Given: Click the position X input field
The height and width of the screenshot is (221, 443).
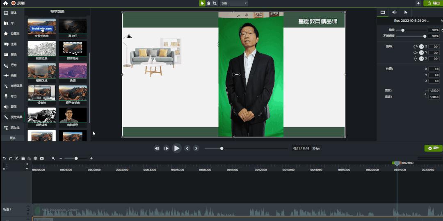Looking at the screenshot, I should (434, 69).
